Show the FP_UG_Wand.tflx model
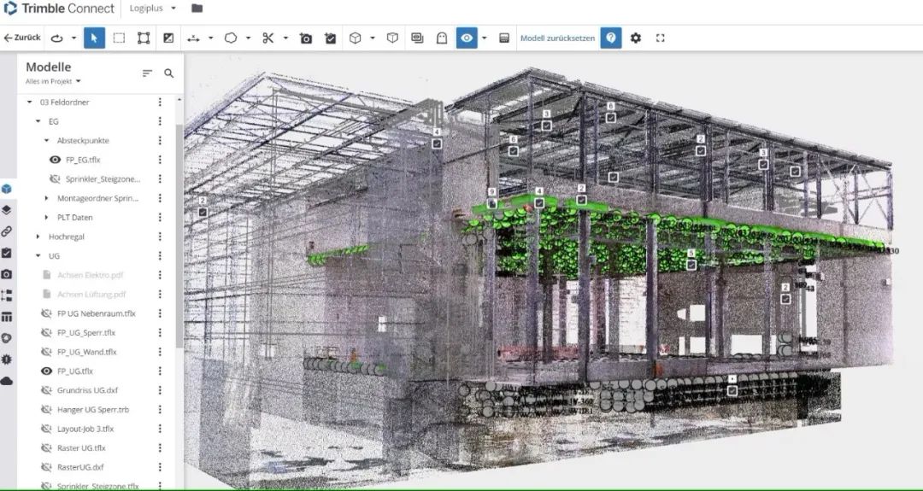923x491 pixels. (x=47, y=352)
